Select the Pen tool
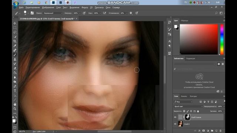 pos(15,86)
